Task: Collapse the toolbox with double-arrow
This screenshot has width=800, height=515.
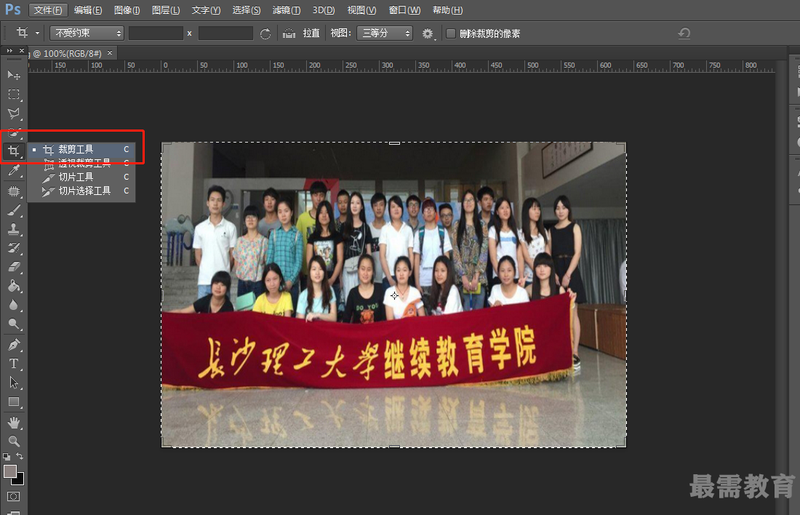Action: point(9,50)
